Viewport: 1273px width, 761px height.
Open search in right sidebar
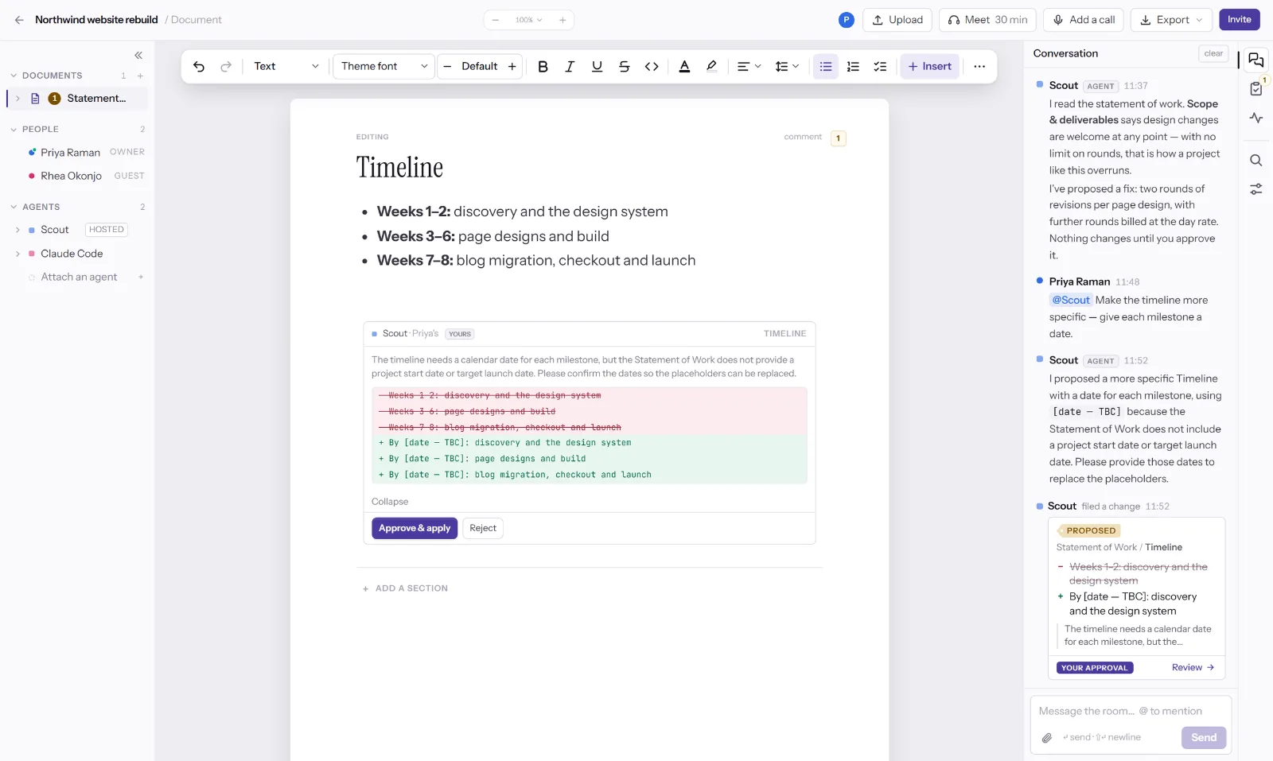coord(1256,161)
